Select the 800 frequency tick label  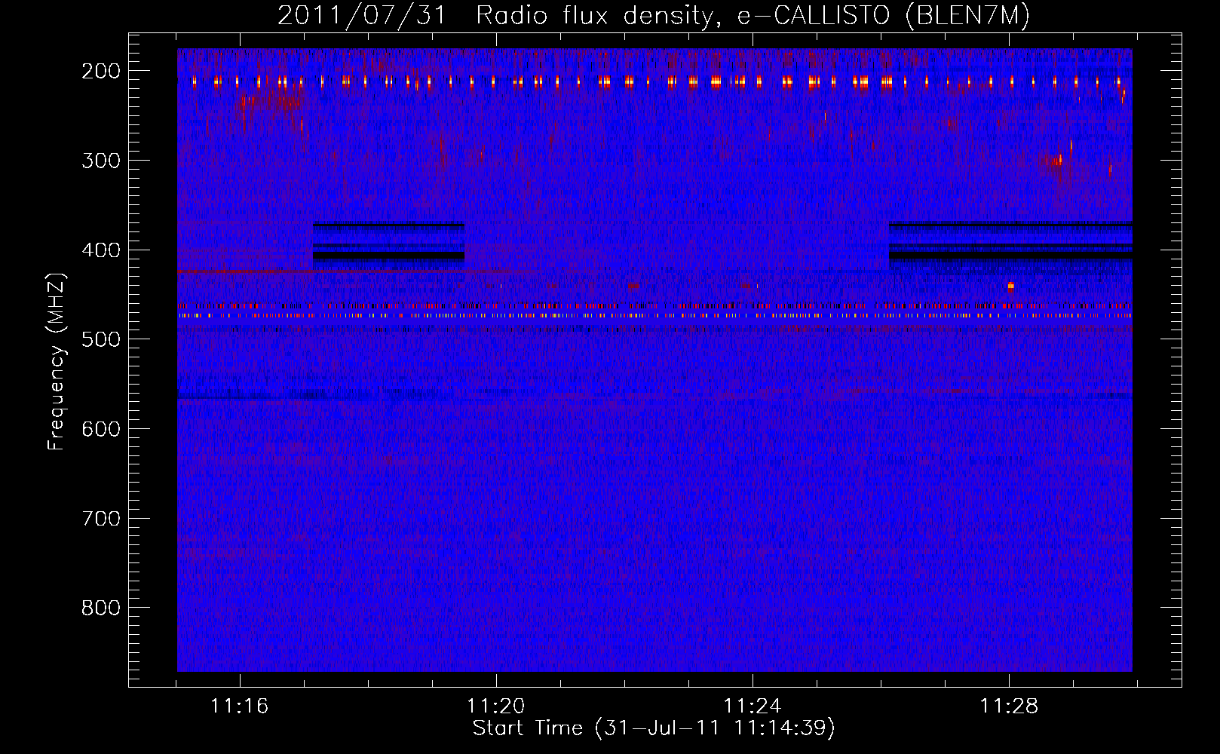(x=101, y=608)
